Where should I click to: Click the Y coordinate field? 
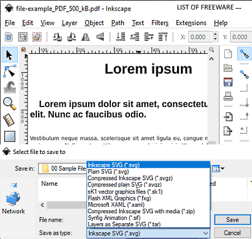tap(241, 37)
